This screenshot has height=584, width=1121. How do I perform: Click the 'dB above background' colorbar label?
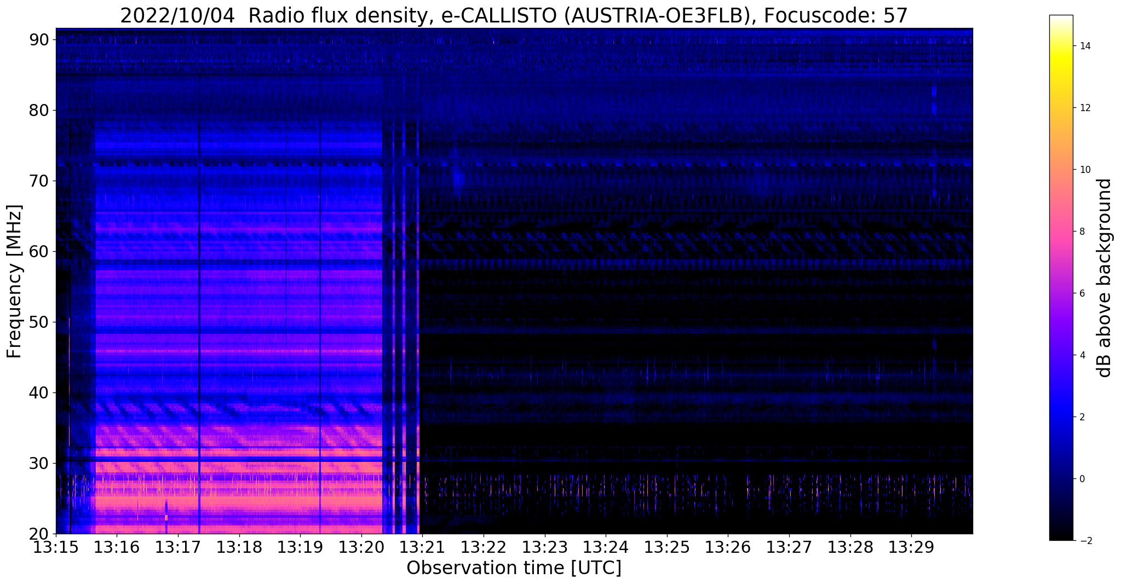(1104, 278)
